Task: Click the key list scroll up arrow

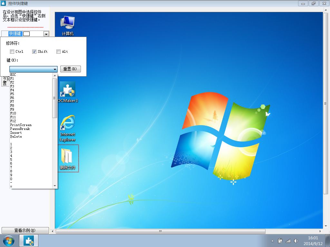Action: [x=55, y=76]
